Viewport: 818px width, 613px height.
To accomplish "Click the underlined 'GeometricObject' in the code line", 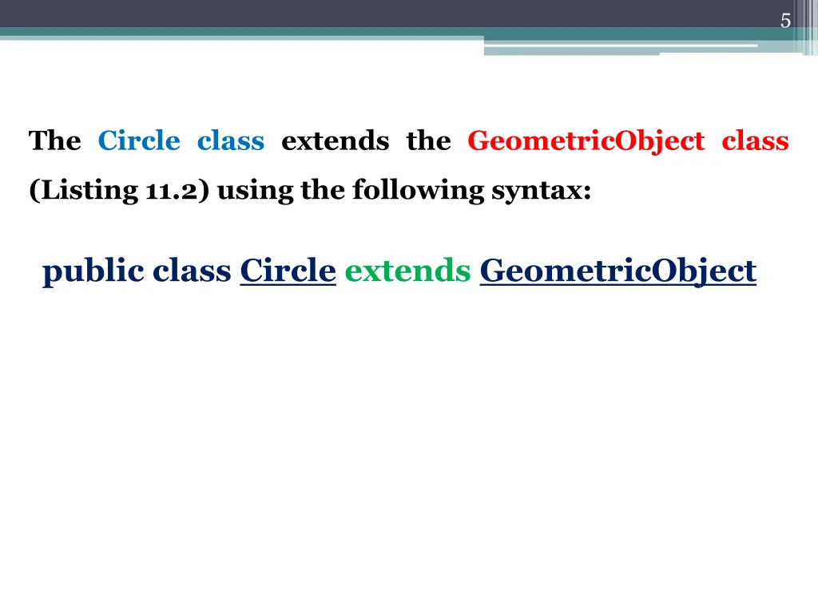I will tap(618, 271).
